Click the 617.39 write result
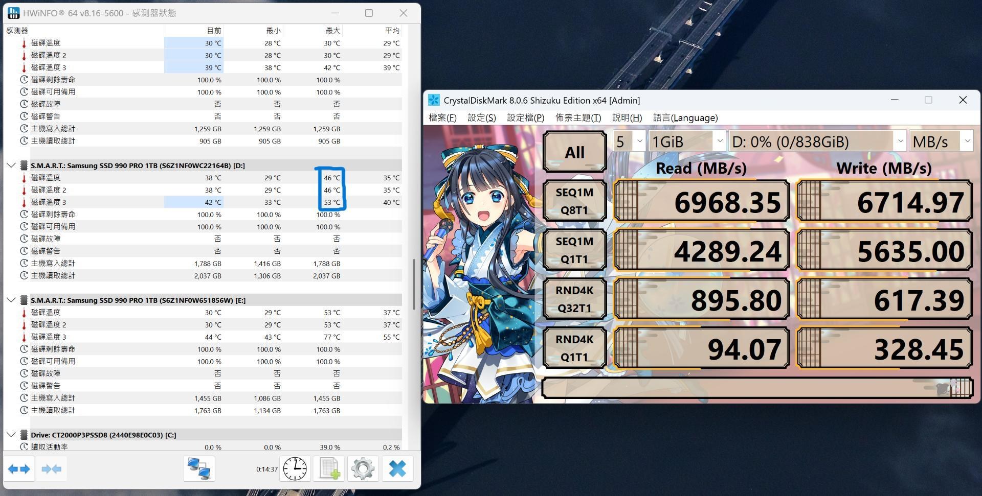This screenshot has width=982, height=496. (x=884, y=299)
